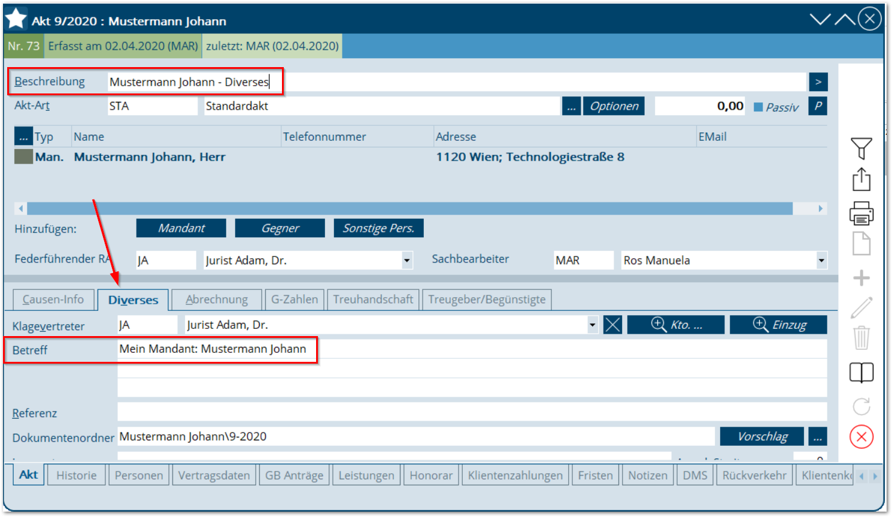This screenshot has height=517, width=892.
Task: Open the filter funnel icon in the sidebar
Action: [x=861, y=148]
